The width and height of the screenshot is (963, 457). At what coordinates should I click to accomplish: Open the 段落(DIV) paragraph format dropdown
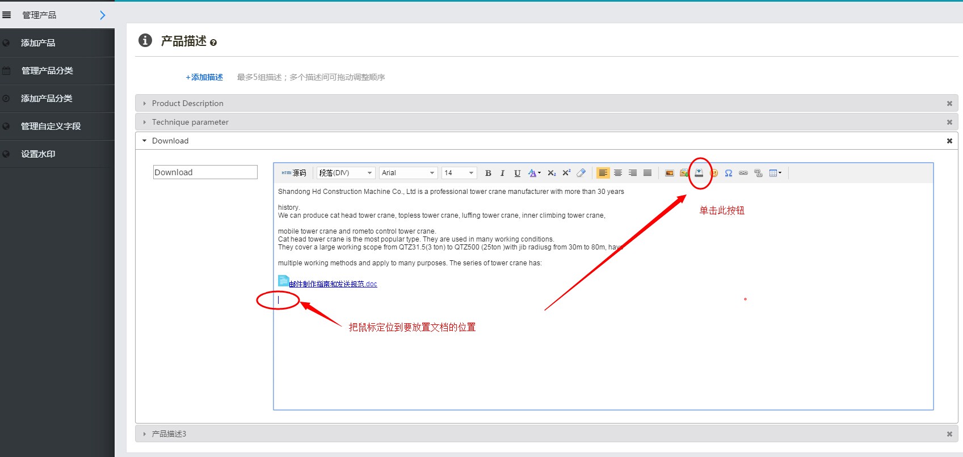pyautogui.click(x=346, y=173)
